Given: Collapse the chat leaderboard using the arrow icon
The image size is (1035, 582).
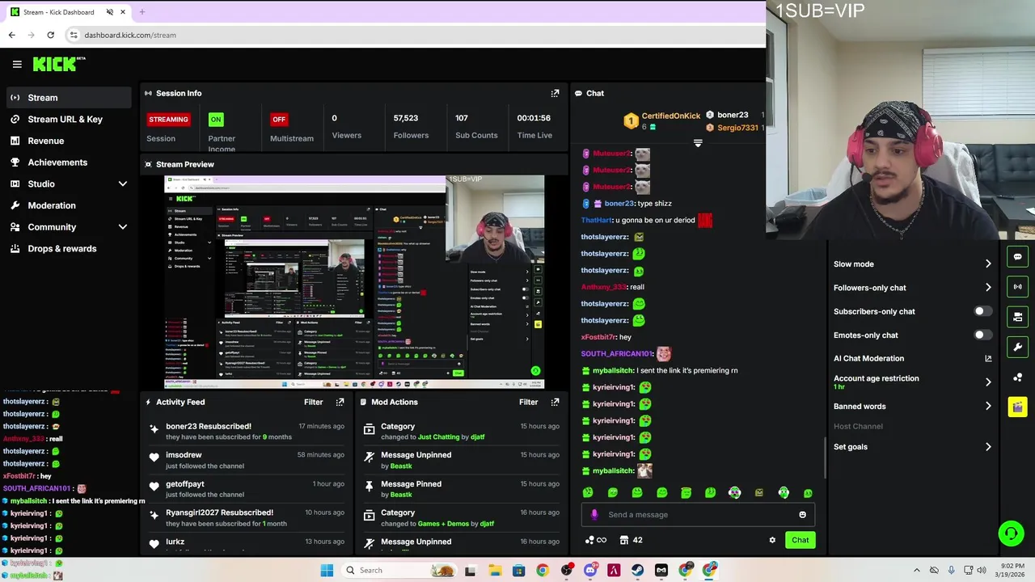Looking at the screenshot, I should pos(698,143).
